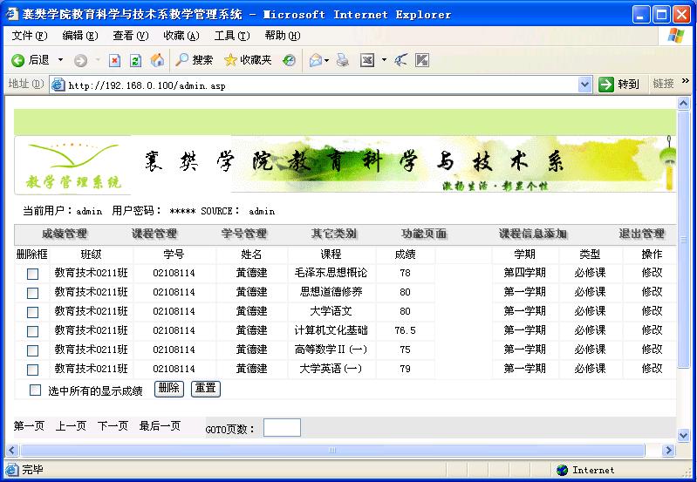
Task: Enable 选中所有的显示成绩 checkbox
Action: click(x=36, y=390)
